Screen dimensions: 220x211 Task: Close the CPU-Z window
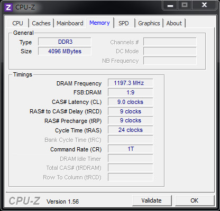(204, 5)
